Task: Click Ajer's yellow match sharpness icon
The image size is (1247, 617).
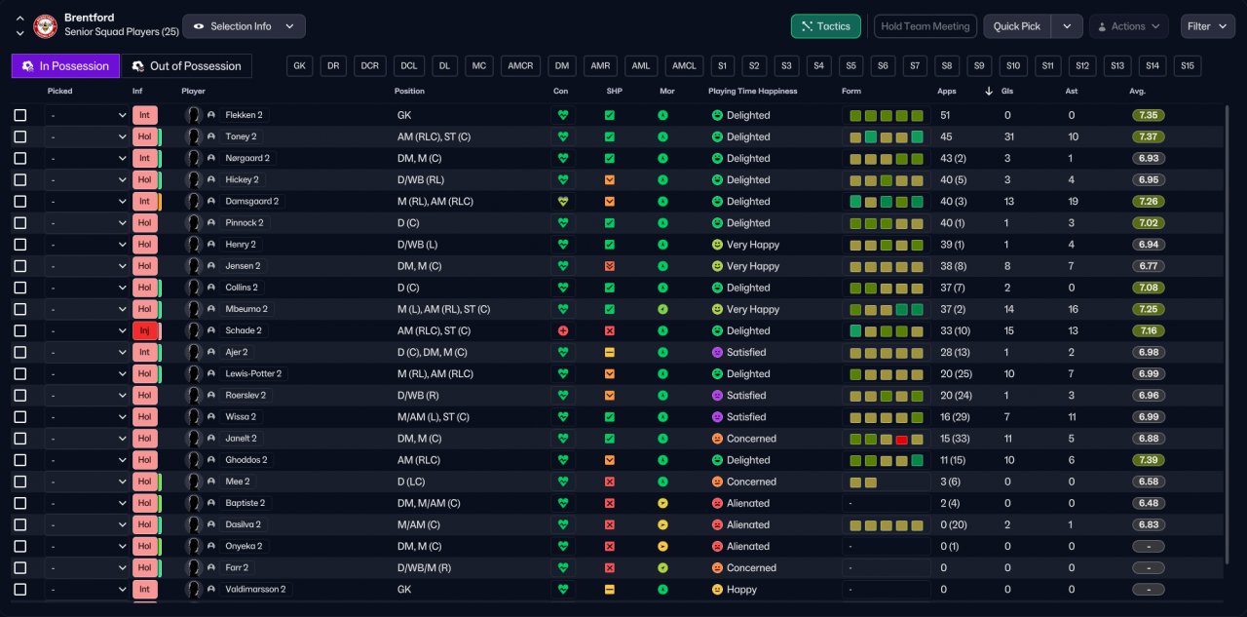Action: click(x=610, y=352)
